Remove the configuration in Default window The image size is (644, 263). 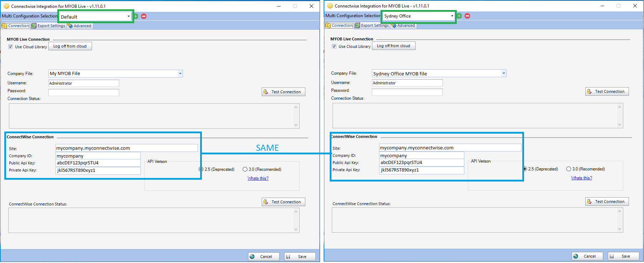144,16
